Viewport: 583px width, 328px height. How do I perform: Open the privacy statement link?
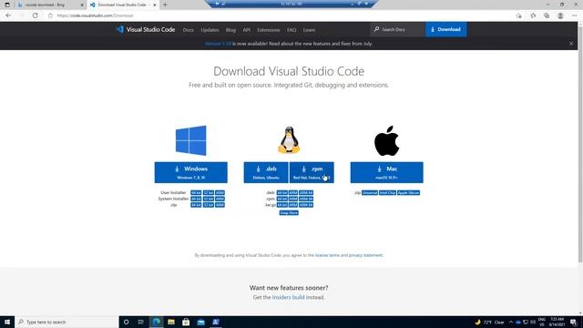click(x=365, y=255)
